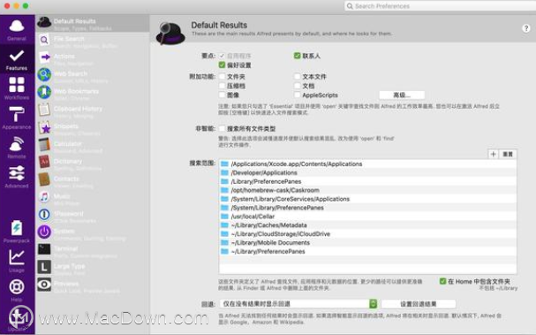Select the Features section checkmark icon

(x=17, y=56)
